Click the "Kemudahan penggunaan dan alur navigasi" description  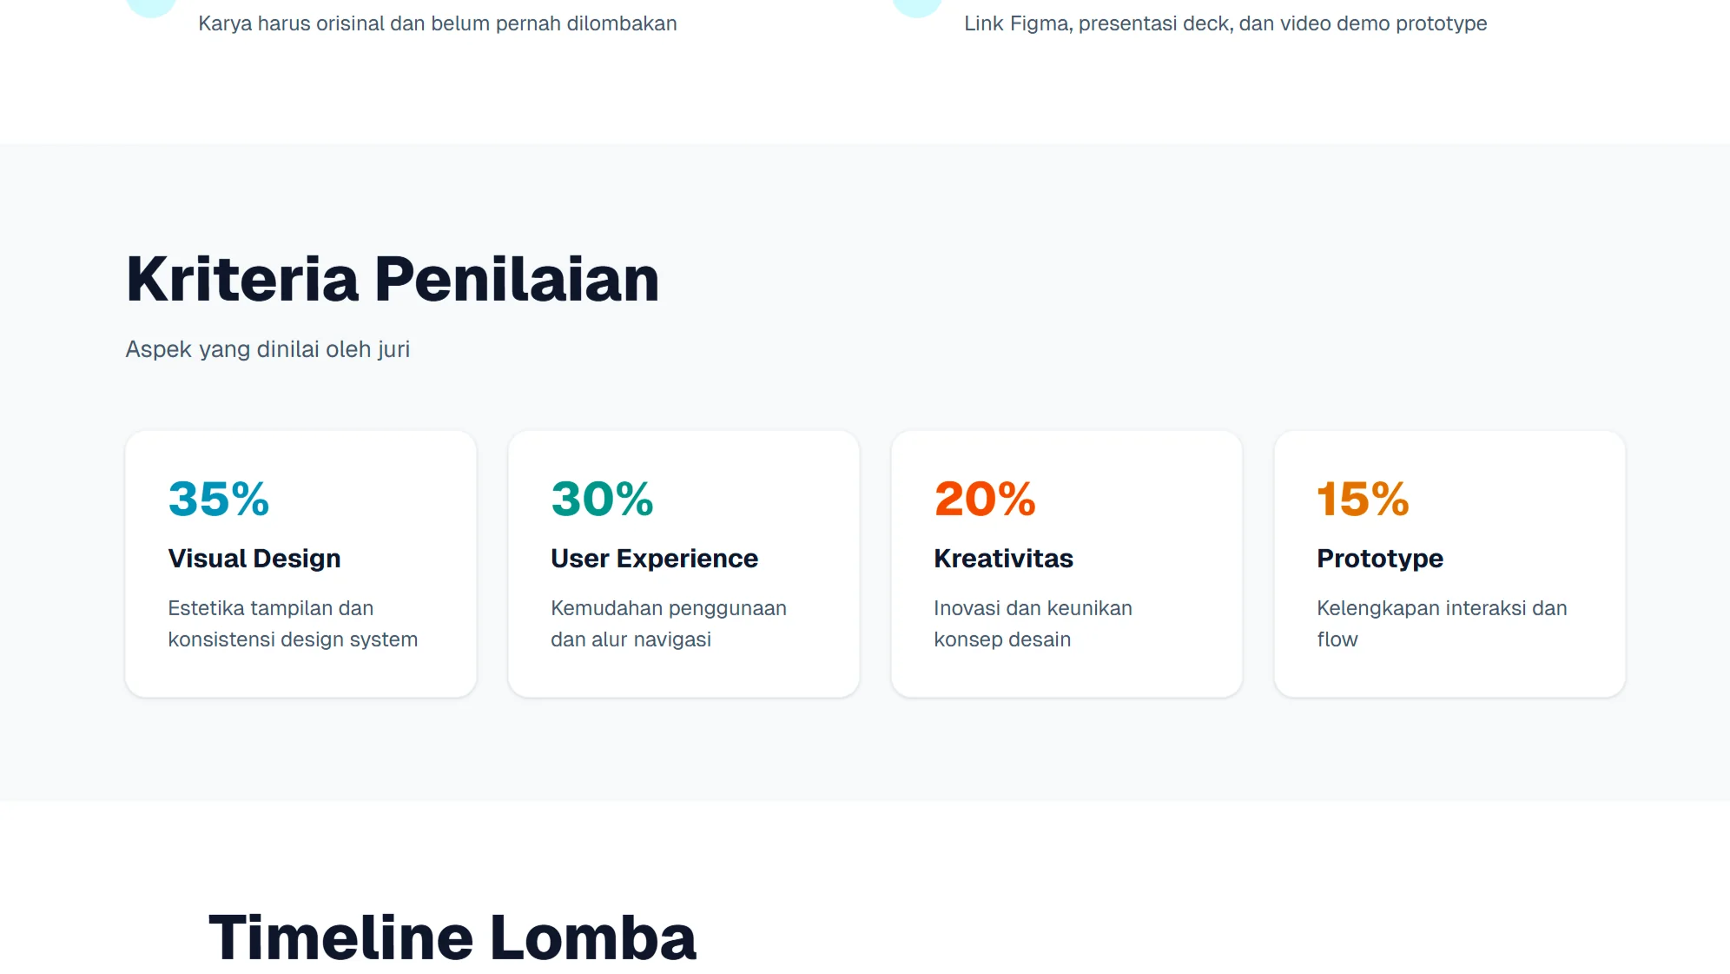[x=668, y=624]
